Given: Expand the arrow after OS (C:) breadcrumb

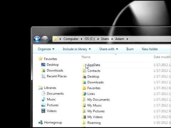Looking at the screenshot, I should (98, 39).
